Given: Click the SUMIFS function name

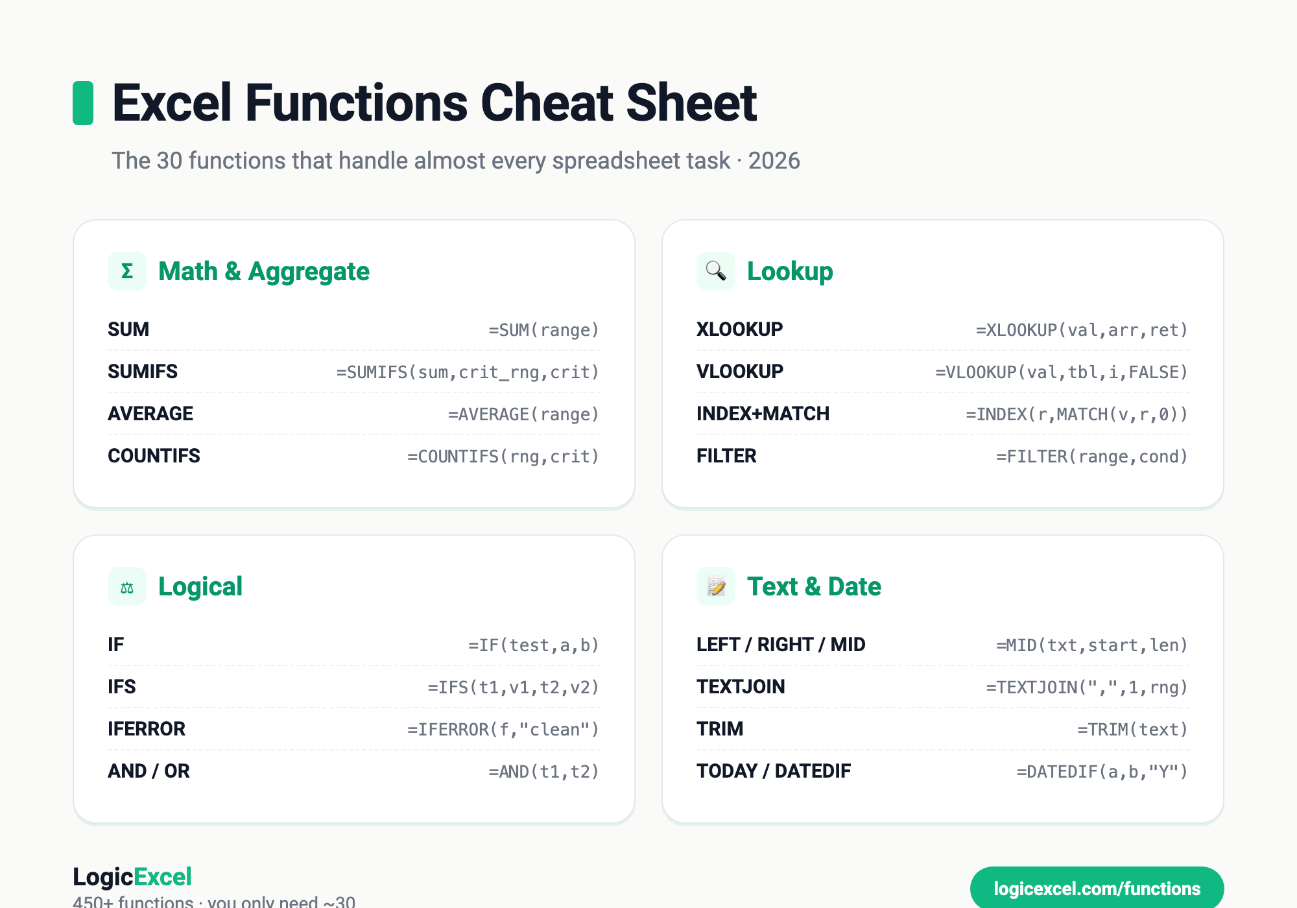Looking at the screenshot, I should point(143,372).
